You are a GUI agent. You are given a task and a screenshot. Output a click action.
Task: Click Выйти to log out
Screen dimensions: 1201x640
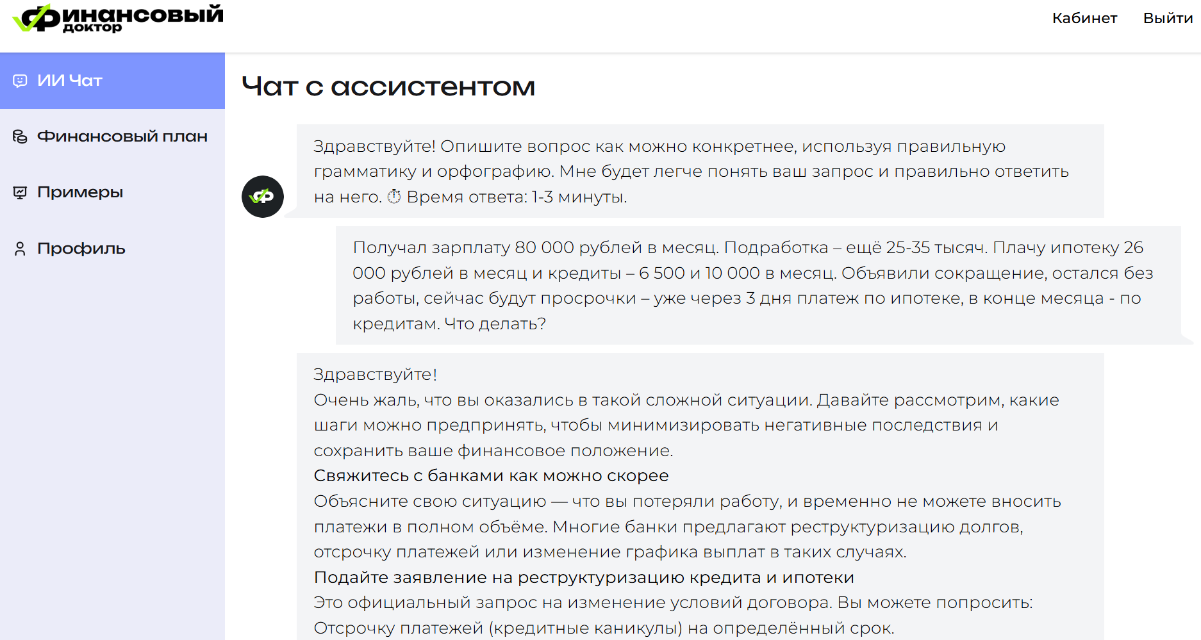(1168, 18)
